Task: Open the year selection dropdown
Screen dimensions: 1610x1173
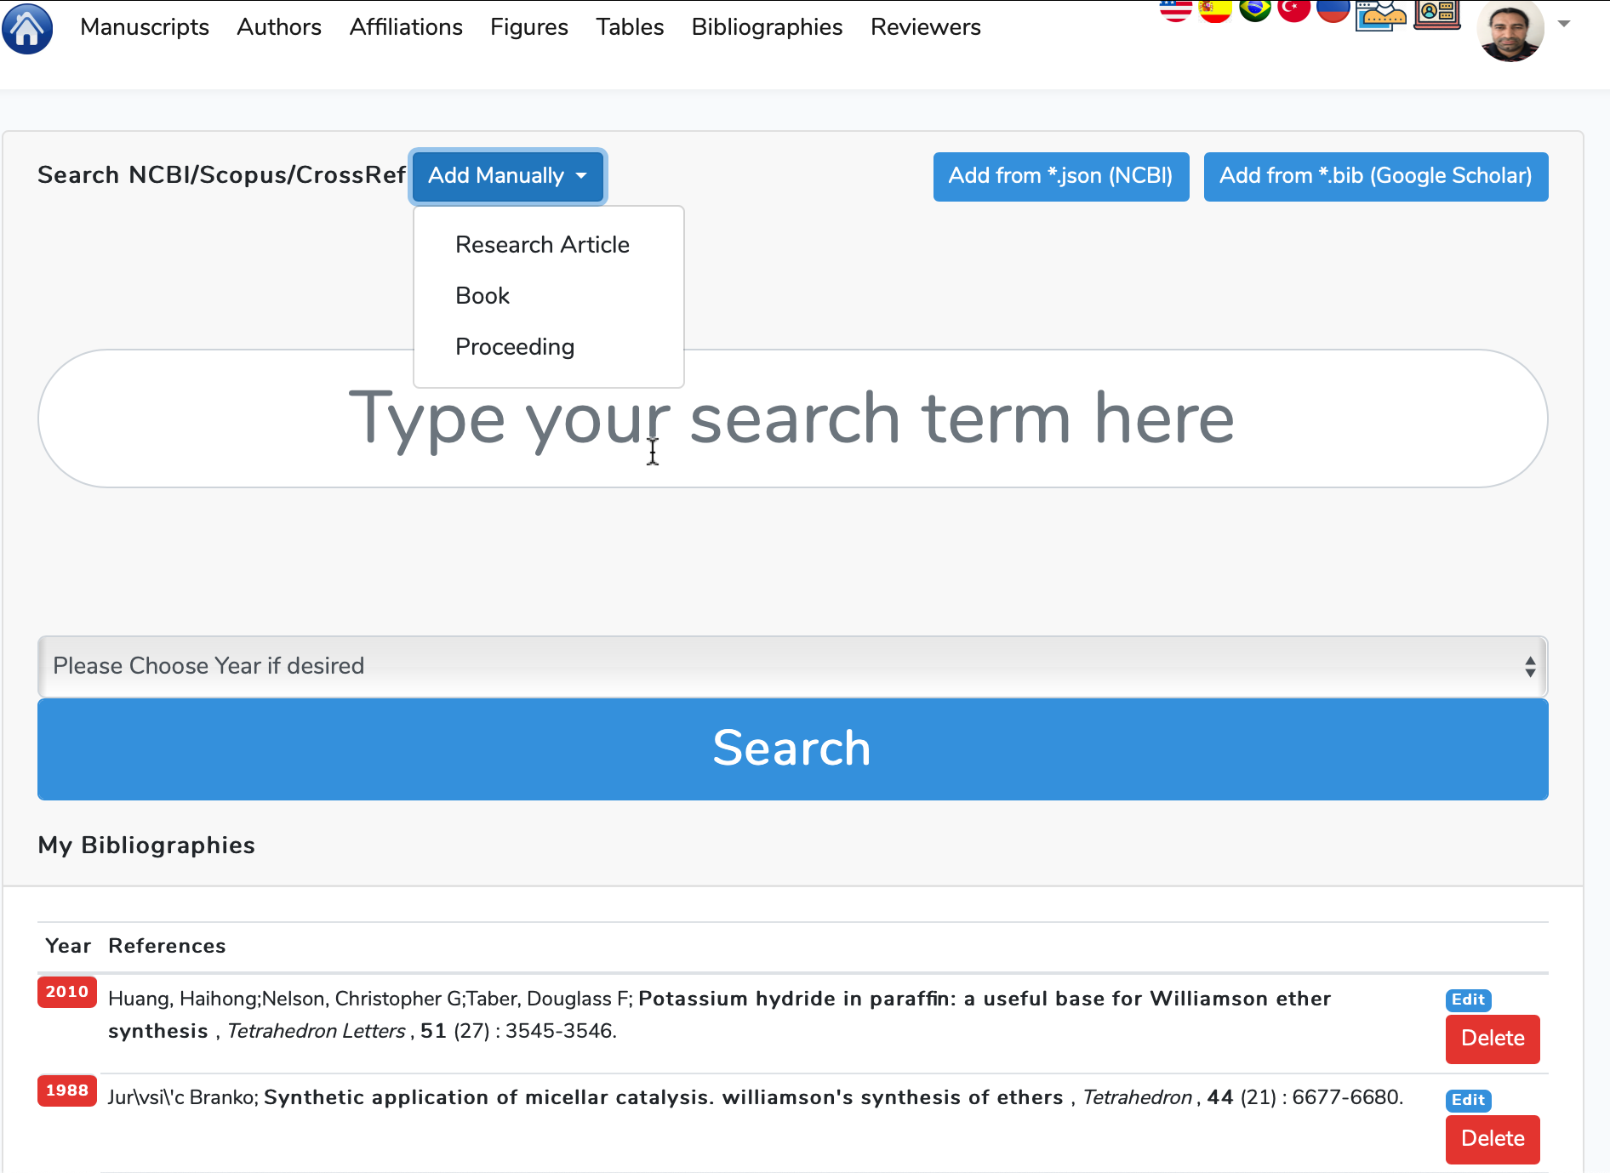Action: pos(792,666)
